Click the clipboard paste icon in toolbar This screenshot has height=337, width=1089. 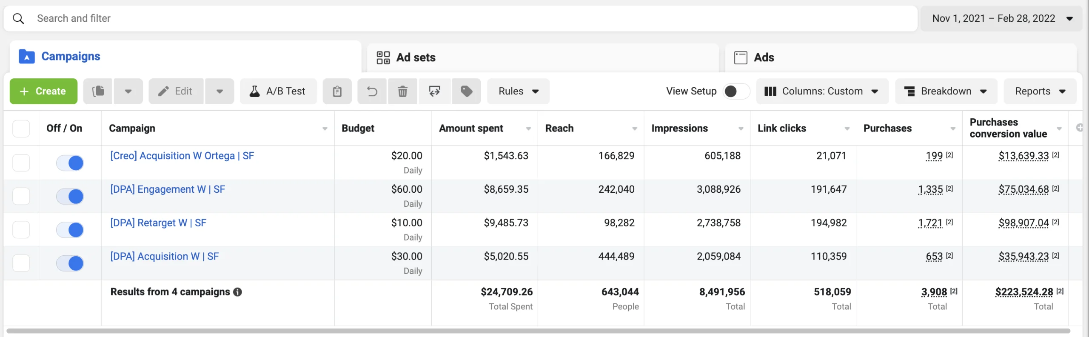[x=337, y=91]
